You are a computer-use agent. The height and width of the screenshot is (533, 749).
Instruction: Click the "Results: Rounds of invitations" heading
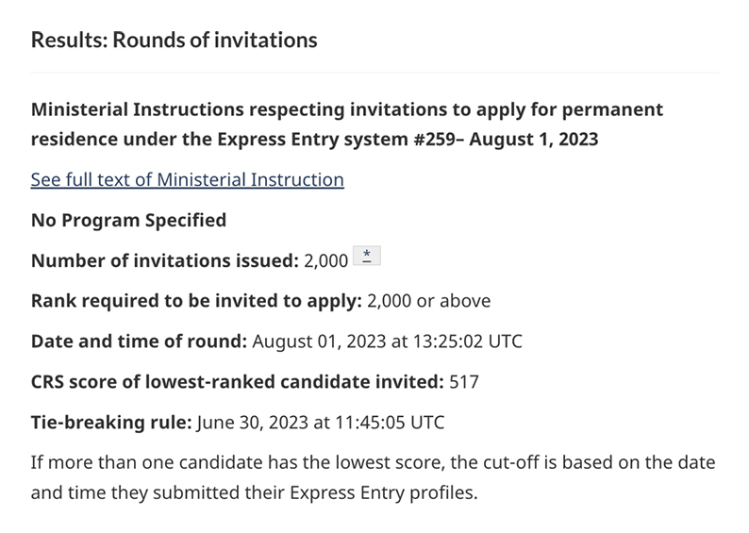(174, 41)
